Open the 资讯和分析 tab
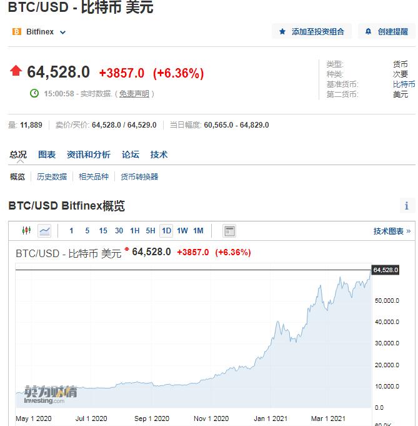This screenshot has width=418, height=426. pyautogui.click(x=89, y=155)
